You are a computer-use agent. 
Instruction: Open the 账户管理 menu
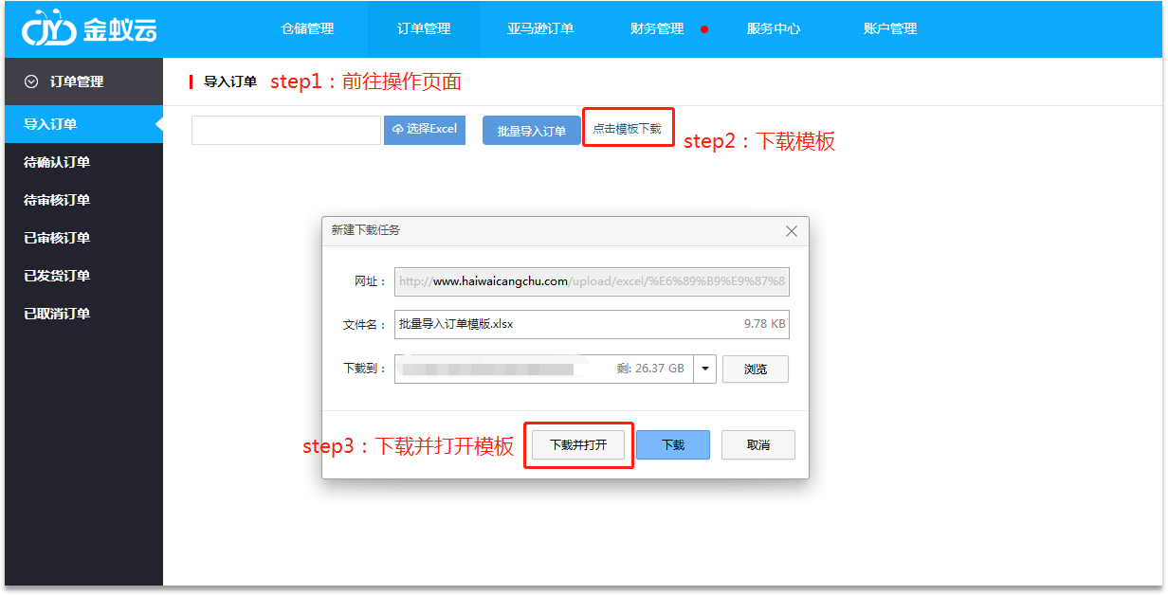[x=890, y=29]
